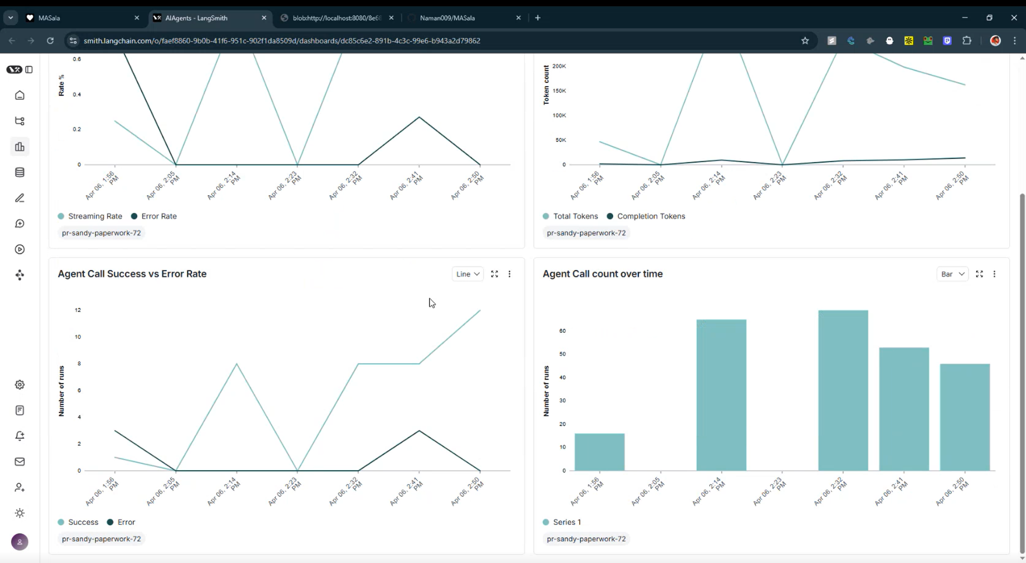
Task: Open the tracing projects sidebar icon
Action: point(20,121)
